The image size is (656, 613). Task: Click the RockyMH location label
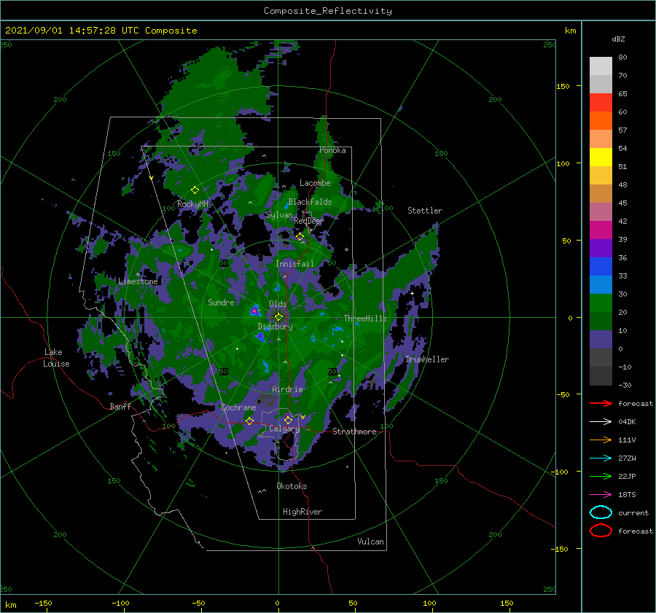192,204
